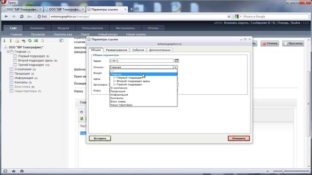Click the cloud icon in the bottom status bar
The image size is (312, 175).
click(14, 171)
